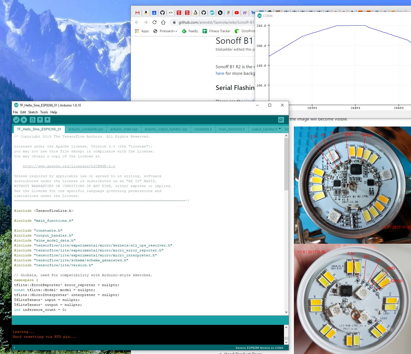The height and width of the screenshot is (354, 411).
Task: Open the Serial Monitor magnifier icon
Action: pos(281,120)
